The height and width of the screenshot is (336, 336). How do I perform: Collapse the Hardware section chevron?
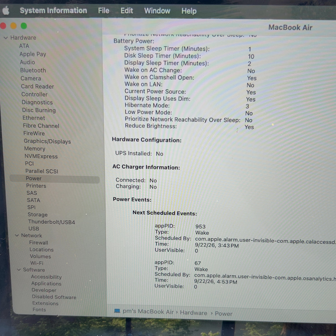[6, 38]
